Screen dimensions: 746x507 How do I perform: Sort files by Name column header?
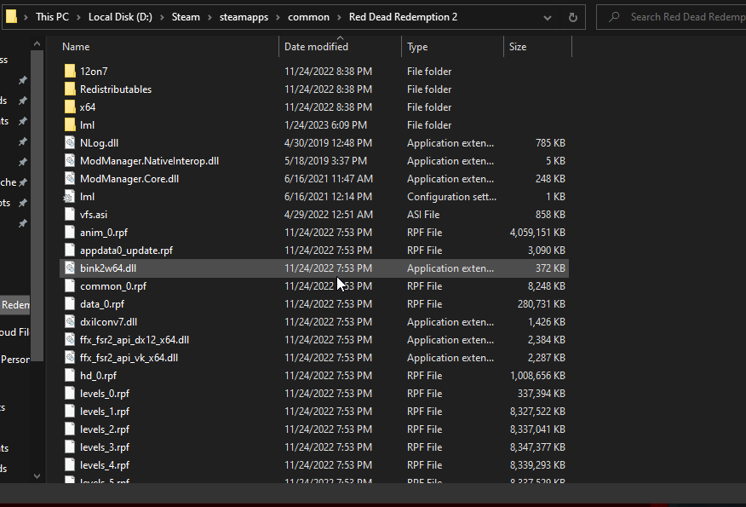coord(77,47)
